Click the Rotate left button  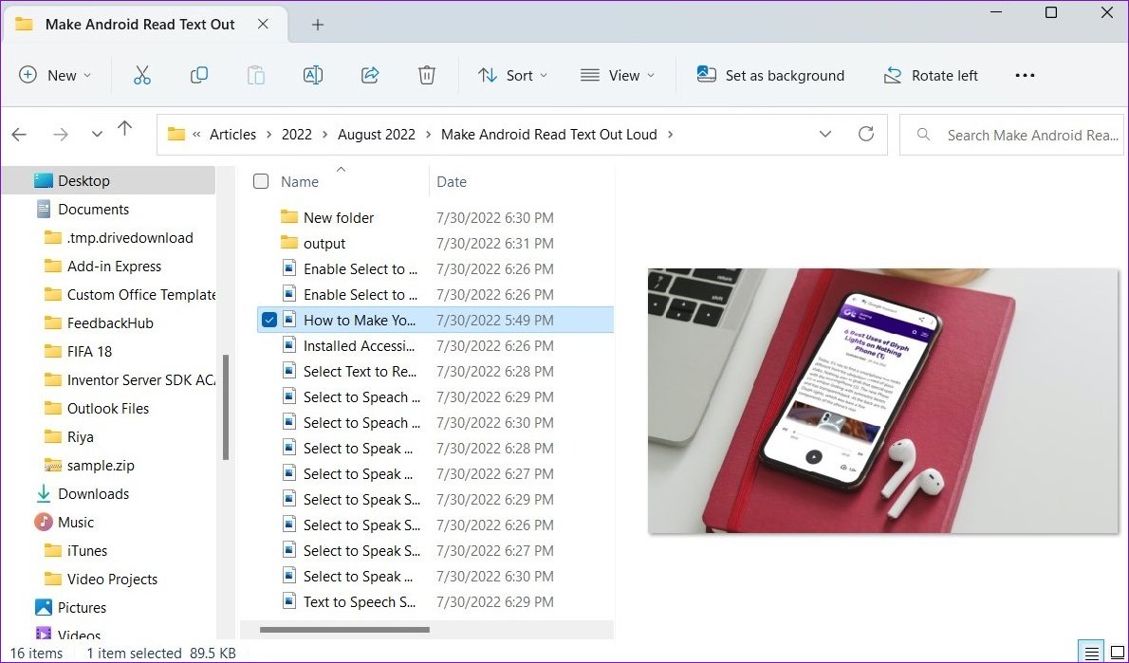(931, 76)
